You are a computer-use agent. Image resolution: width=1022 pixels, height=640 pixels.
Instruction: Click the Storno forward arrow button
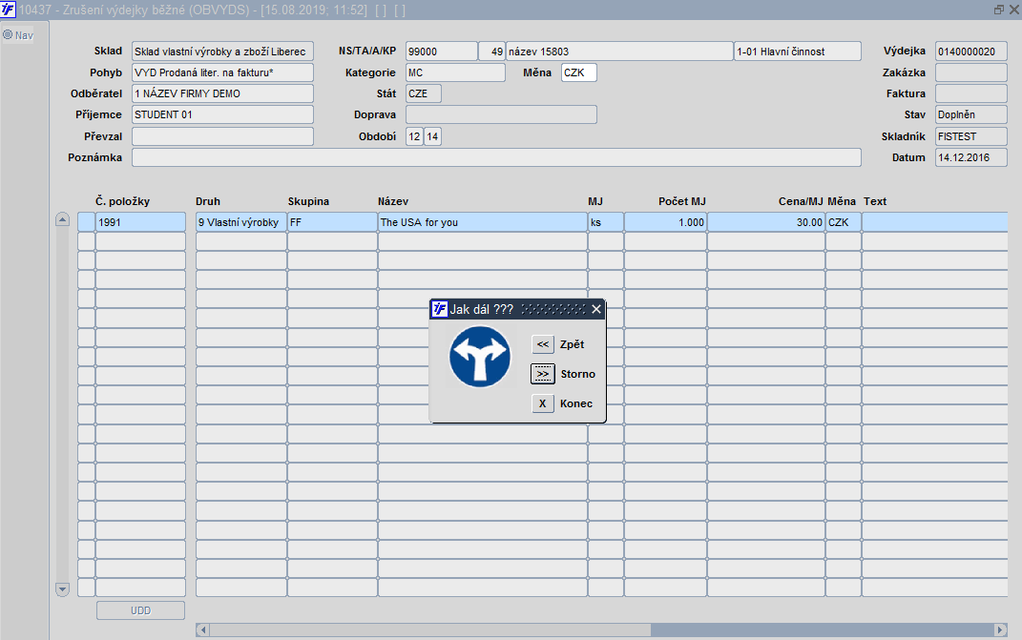(542, 374)
